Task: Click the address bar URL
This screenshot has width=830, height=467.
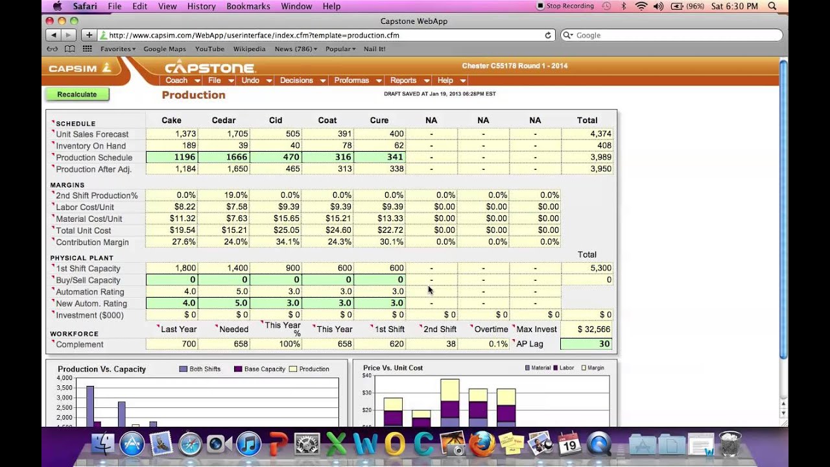Action: [x=254, y=36]
